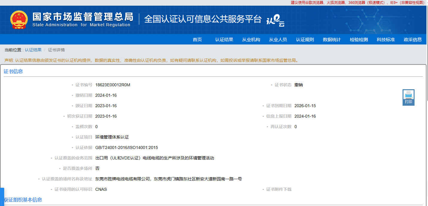
Task: Open the 从业人员 menu item
Action: coord(278,39)
